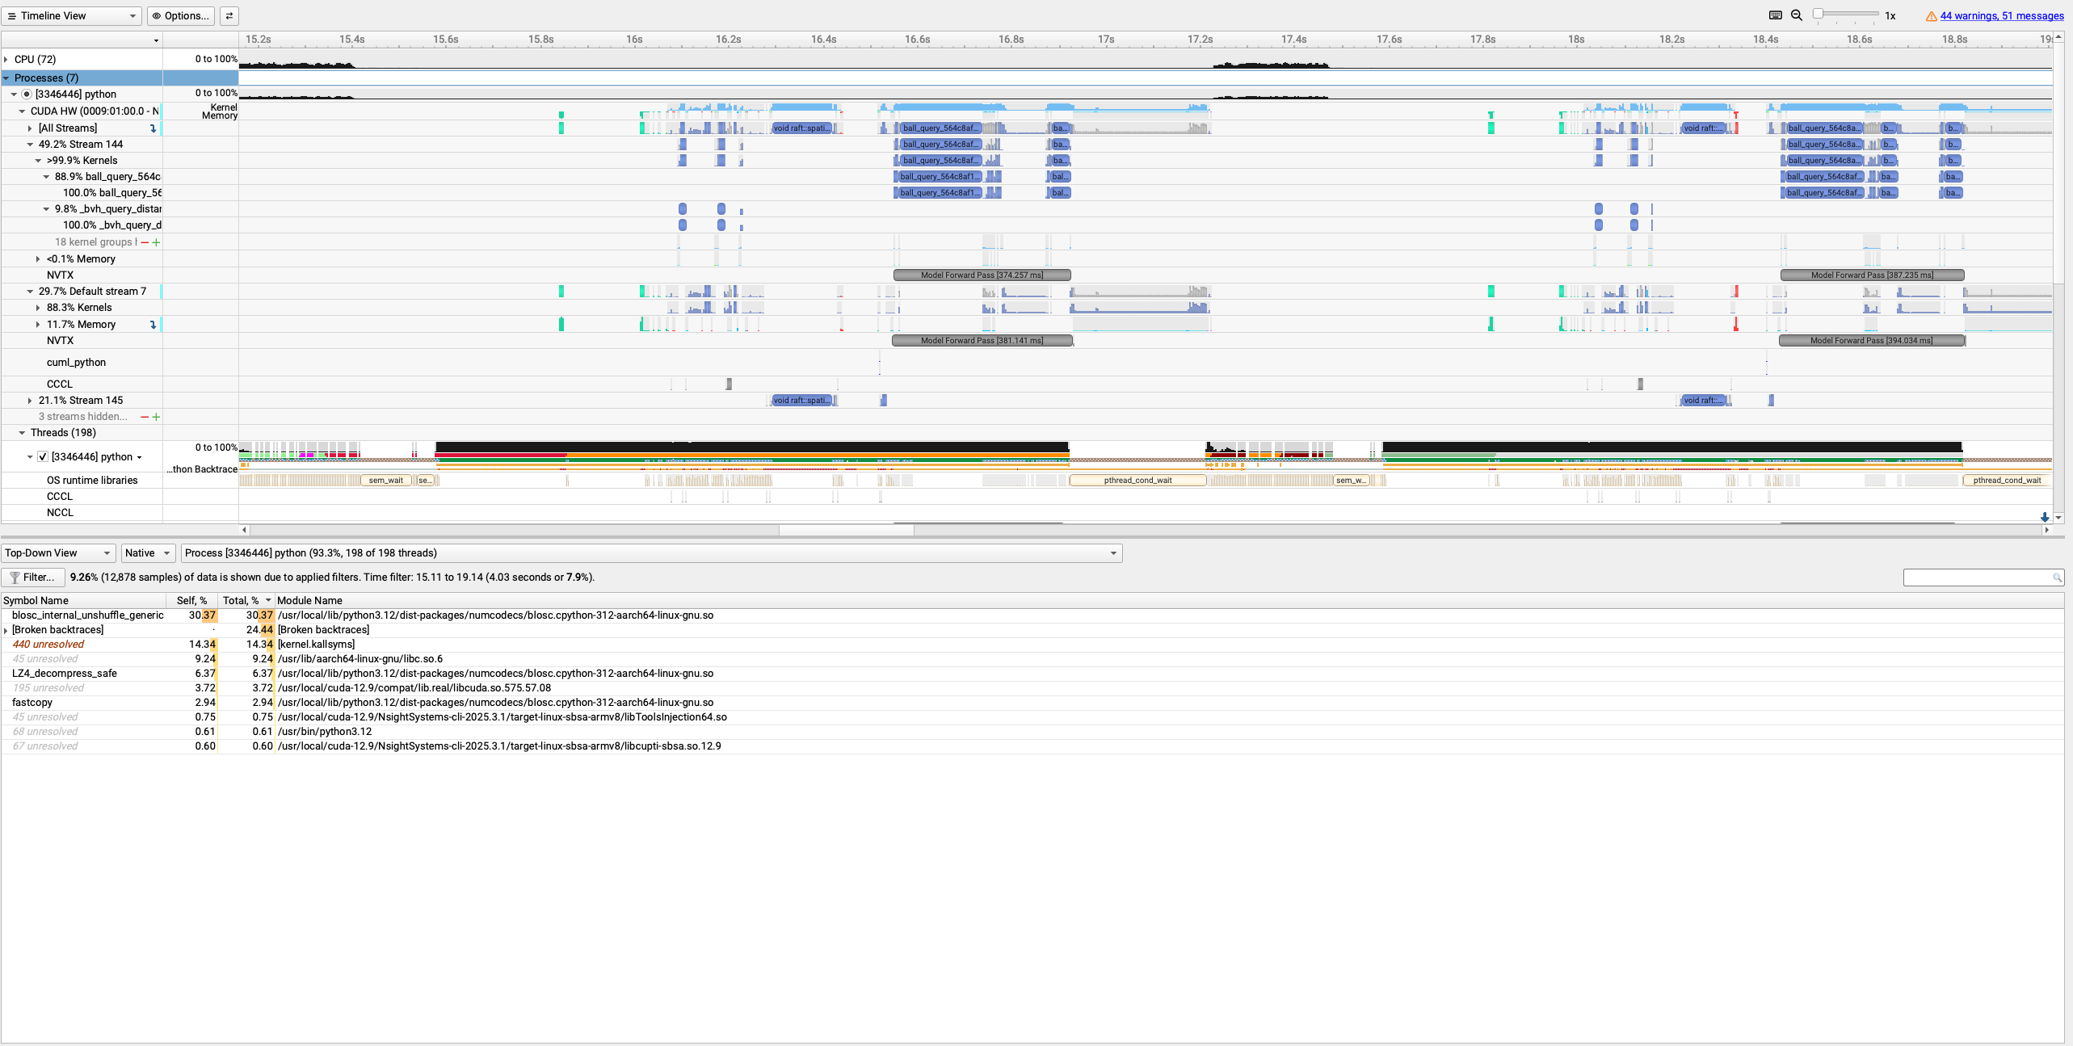Click the Filter... button
This screenshot has width=2073, height=1046.
[x=33, y=577]
